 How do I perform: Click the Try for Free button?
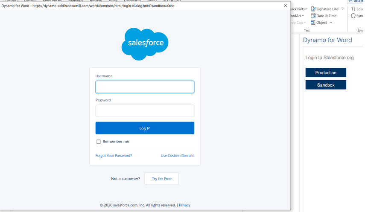click(161, 179)
